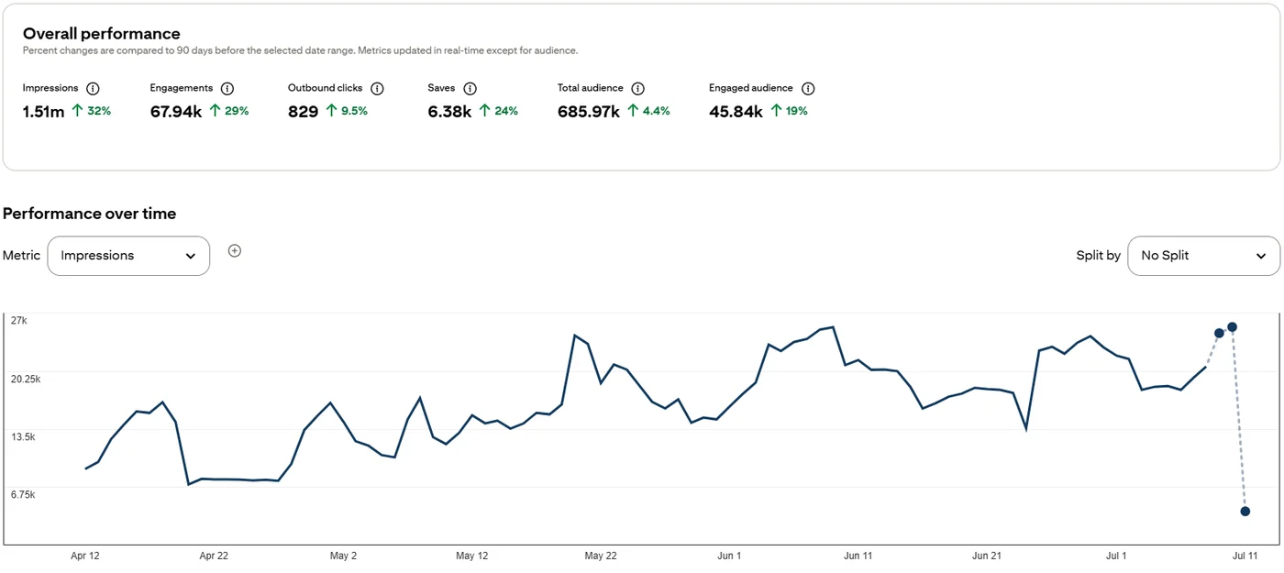Click the info icon next to Saves
Image resolution: width=1284 pixels, height=573 pixels.
(x=470, y=89)
